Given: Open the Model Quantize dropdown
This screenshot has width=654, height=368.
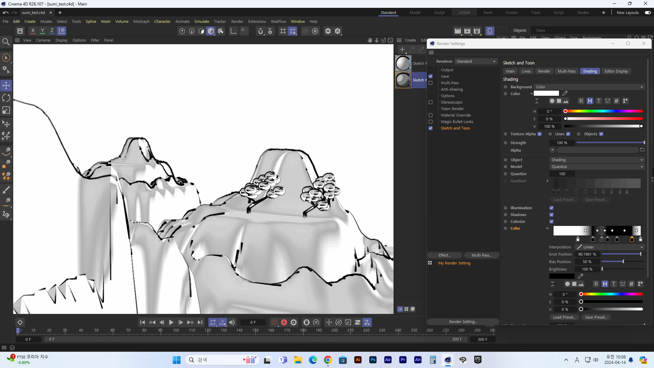Looking at the screenshot, I should (x=597, y=167).
